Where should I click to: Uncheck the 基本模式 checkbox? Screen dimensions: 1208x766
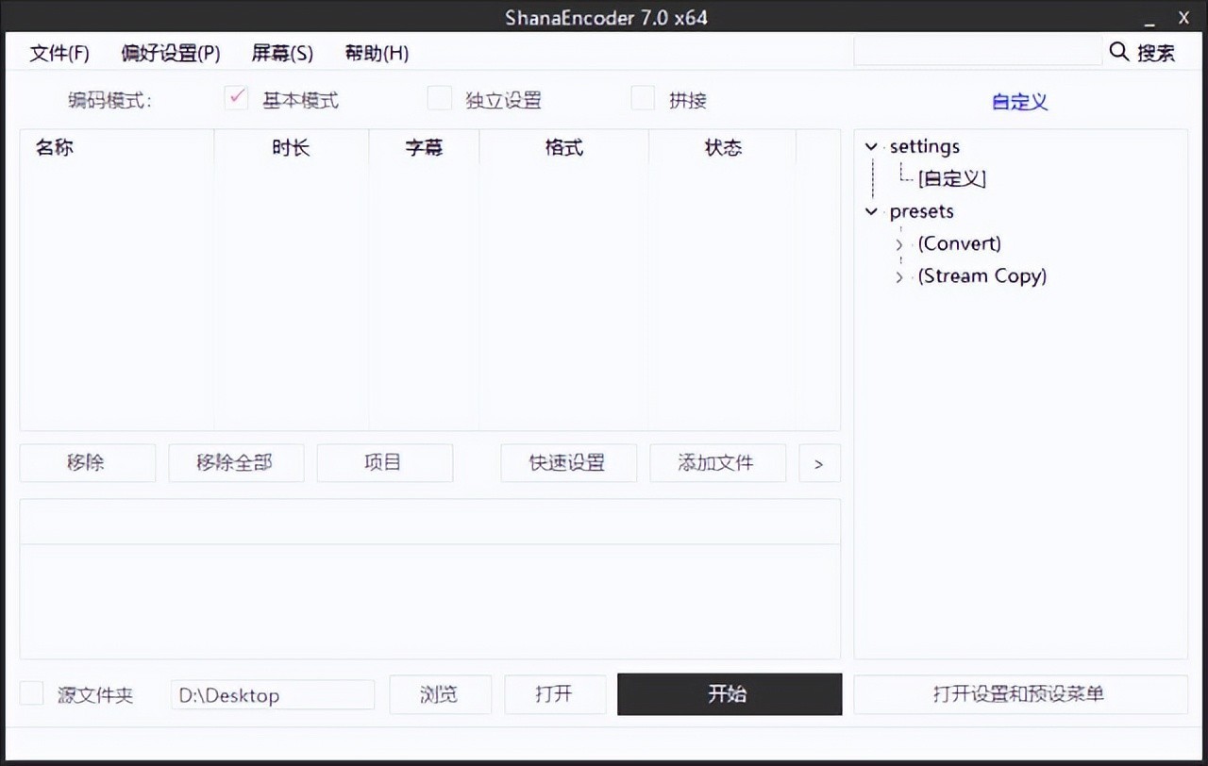tap(235, 97)
